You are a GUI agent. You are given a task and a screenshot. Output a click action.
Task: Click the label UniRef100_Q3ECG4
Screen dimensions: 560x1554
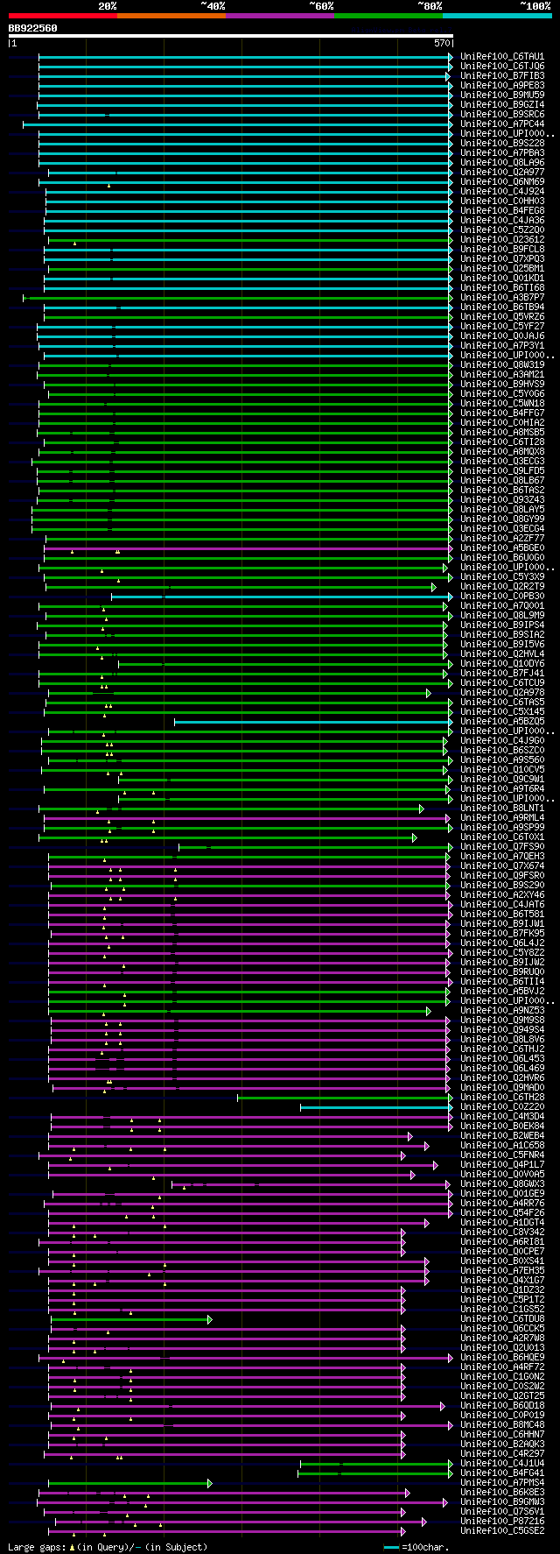pos(502,529)
